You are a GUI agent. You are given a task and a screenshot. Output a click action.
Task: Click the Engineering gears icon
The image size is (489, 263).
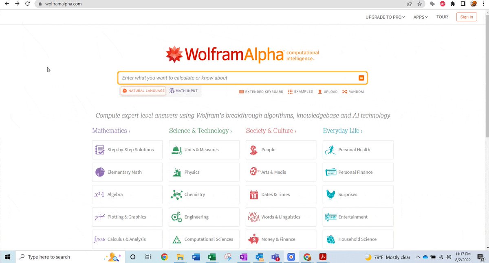pos(176,217)
